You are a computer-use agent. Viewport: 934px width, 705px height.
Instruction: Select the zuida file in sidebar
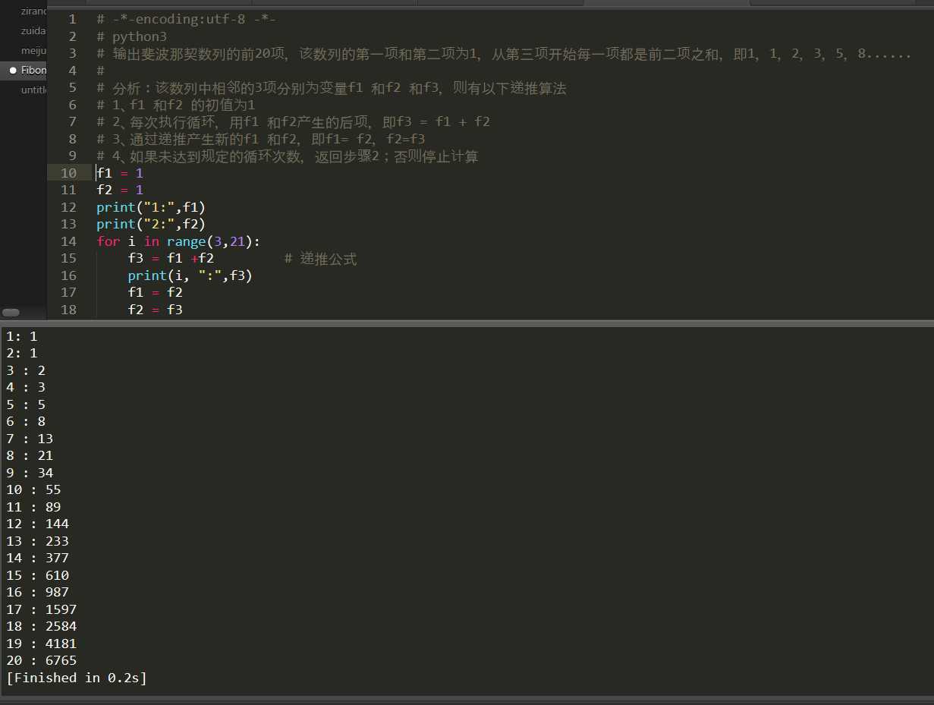point(33,31)
